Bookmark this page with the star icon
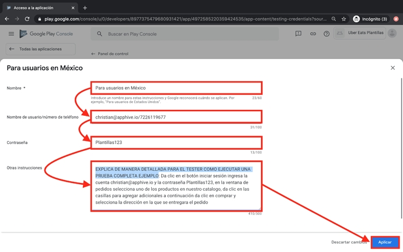Image resolution: width=403 pixels, height=252 pixels. tap(343, 19)
